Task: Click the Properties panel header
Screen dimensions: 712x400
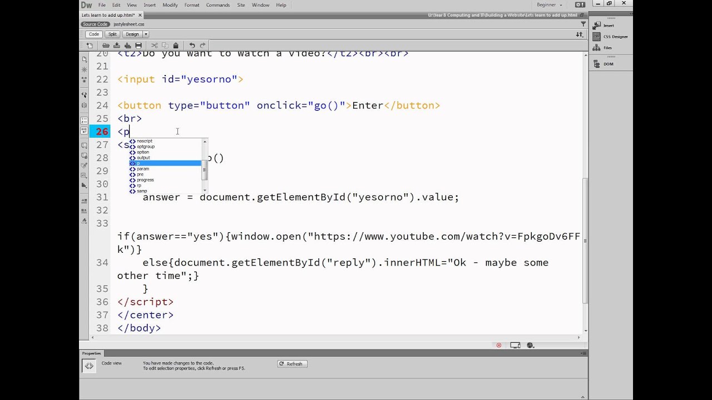Action: tap(92, 353)
